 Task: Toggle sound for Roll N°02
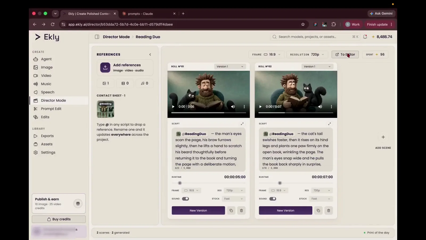(273, 199)
